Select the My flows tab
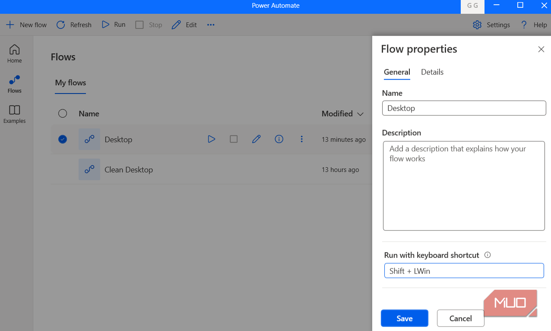The width and height of the screenshot is (551, 331). click(70, 83)
